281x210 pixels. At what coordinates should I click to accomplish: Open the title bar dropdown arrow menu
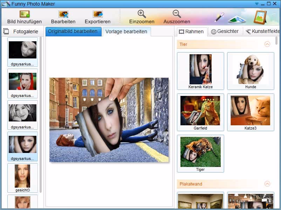[257, 4]
